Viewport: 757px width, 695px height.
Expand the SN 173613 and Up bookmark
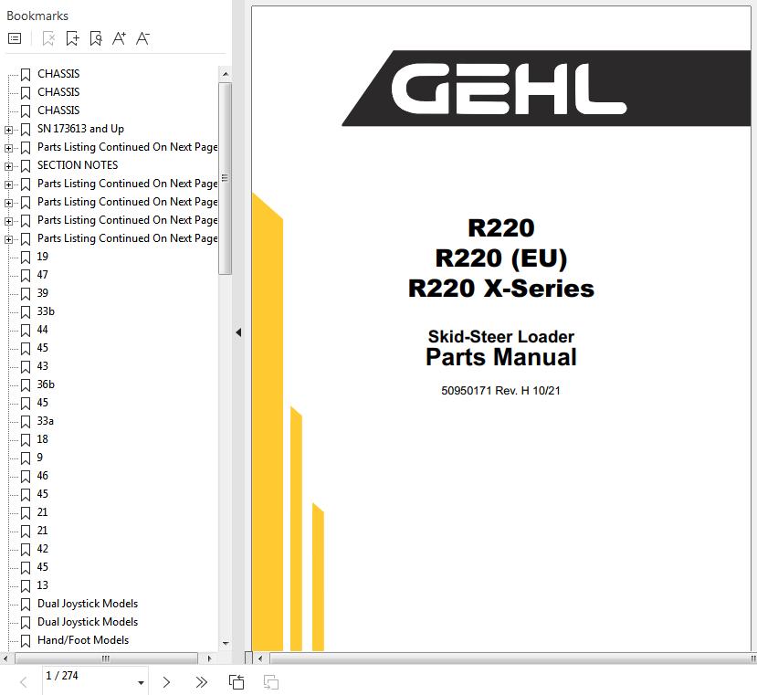[x=8, y=130]
